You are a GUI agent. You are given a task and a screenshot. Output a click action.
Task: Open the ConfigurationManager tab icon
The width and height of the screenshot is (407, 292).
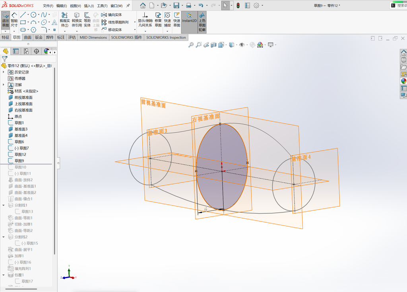(x=26, y=51)
